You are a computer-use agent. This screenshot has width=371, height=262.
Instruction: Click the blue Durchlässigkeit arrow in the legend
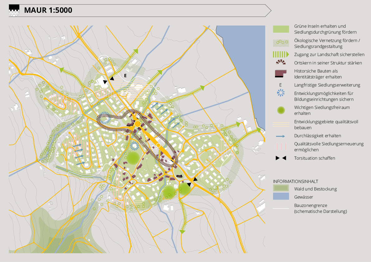pos(281,136)
